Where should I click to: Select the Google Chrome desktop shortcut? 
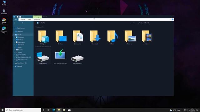pyautogui.click(x=4, y=21)
